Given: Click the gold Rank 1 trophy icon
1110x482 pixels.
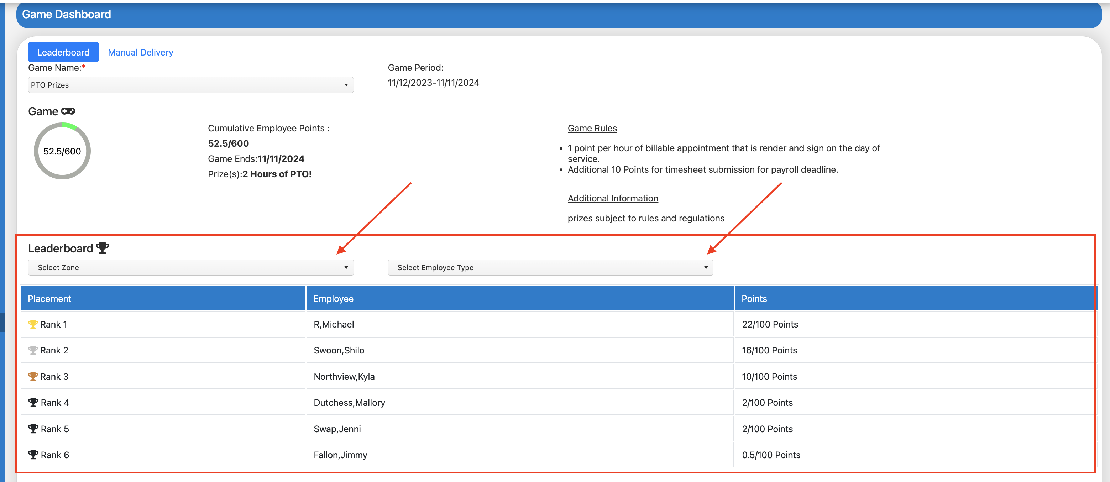Looking at the screenshot, I should pyautogui.click(x=33, y=324).
